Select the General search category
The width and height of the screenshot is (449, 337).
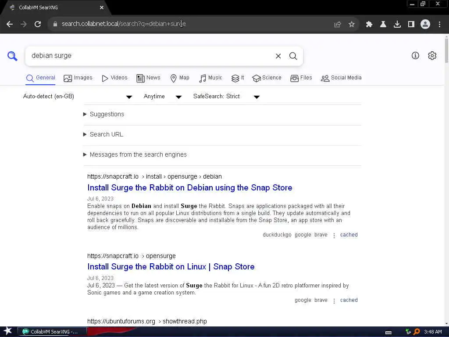pyautogui.click(x=40, y=78)
